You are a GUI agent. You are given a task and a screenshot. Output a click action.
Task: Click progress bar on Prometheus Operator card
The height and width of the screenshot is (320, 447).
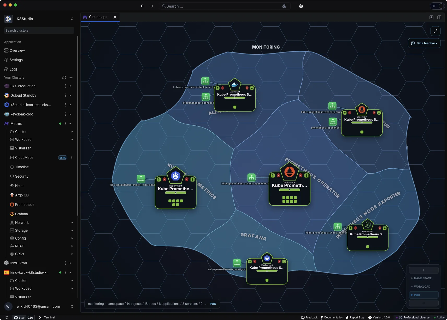point(290,190)
